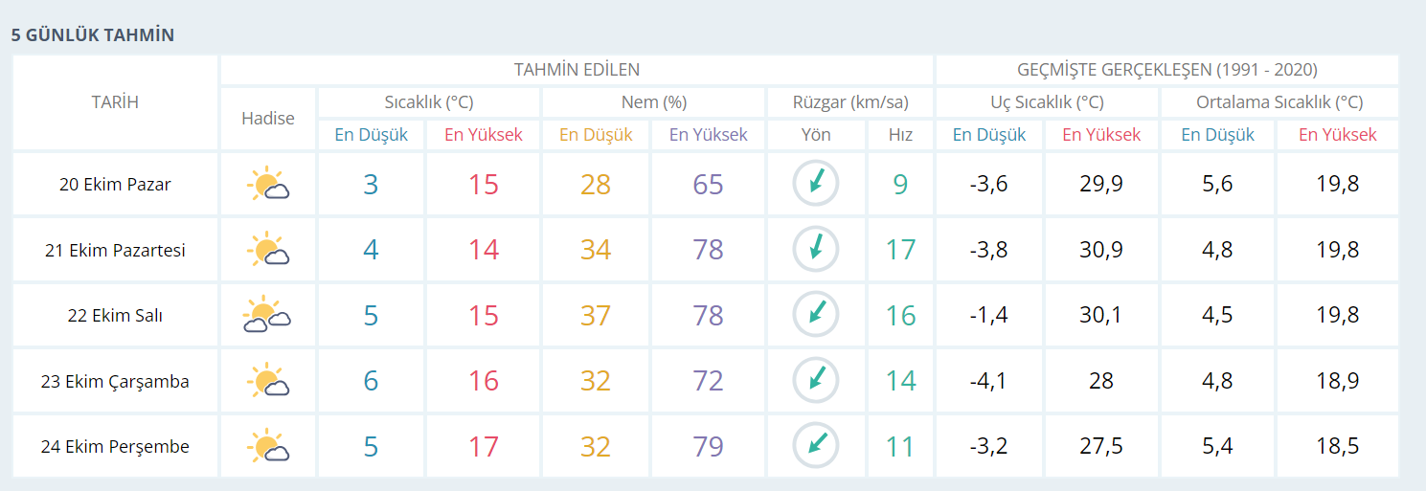
Task: Click the 5 GÜNLÜK TAHMİN heading
Action: [93, 35]
